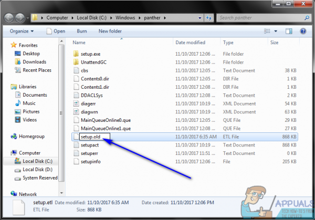Click the search magnifier icon
This screenshot has width=315, height=220.
tap(307, 18)
